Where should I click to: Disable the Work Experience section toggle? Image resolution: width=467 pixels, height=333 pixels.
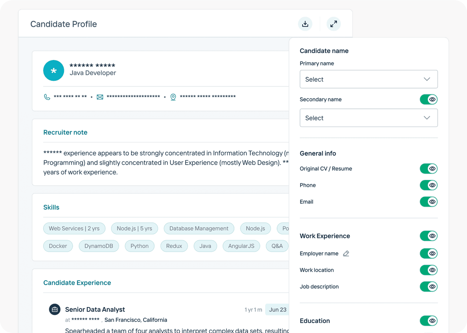(x=429, y=236)
